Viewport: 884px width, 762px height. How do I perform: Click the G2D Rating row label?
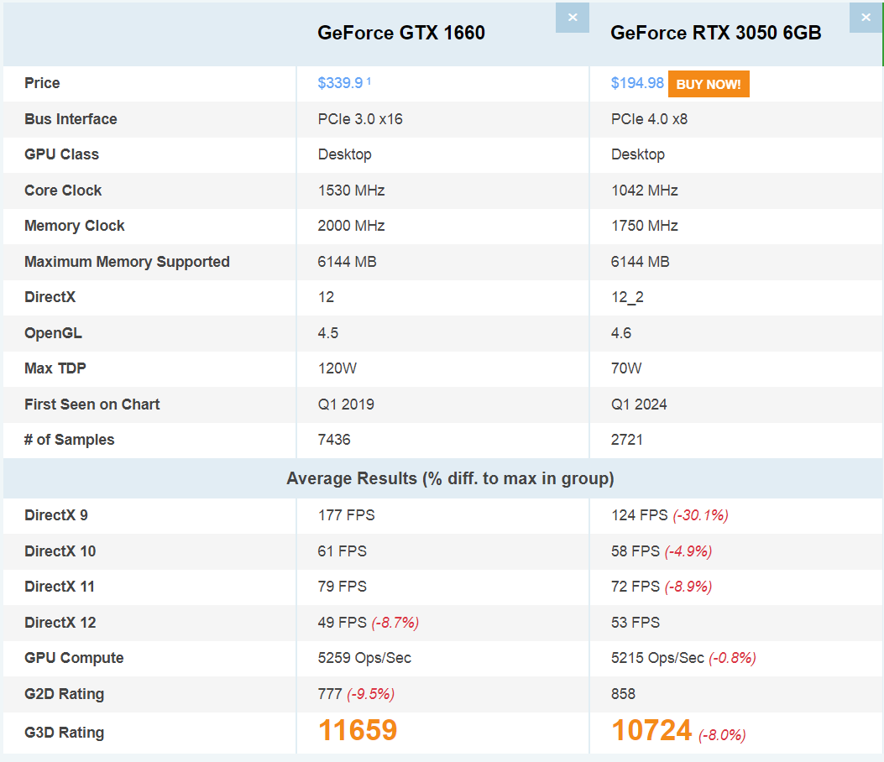[x=65, y=694]
